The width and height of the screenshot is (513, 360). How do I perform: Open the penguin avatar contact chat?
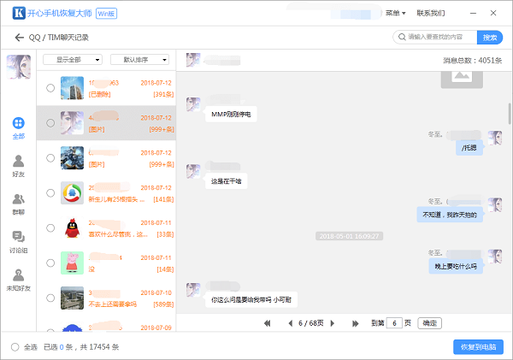click(72, 228)
